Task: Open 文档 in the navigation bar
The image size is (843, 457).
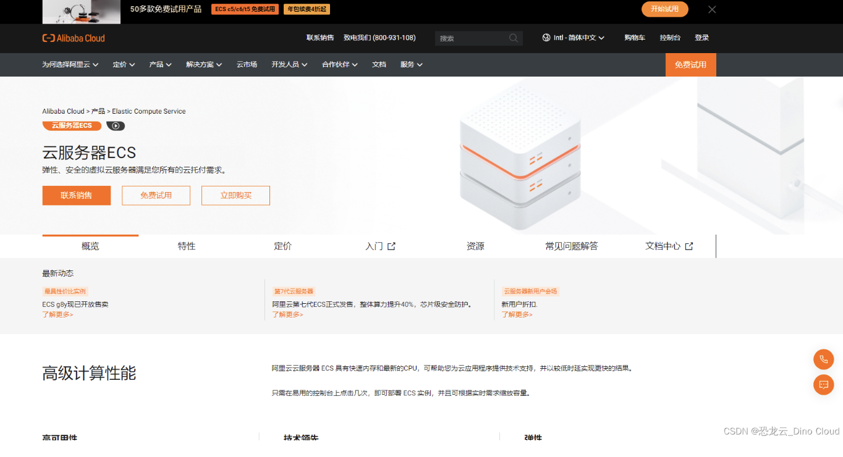Action: [x=379, y=64]
